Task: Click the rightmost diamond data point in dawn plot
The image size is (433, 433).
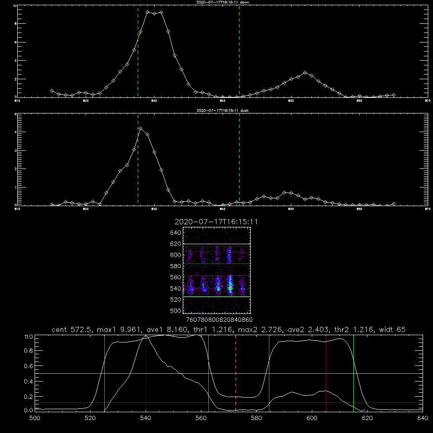Action: [x=394, y=95]
